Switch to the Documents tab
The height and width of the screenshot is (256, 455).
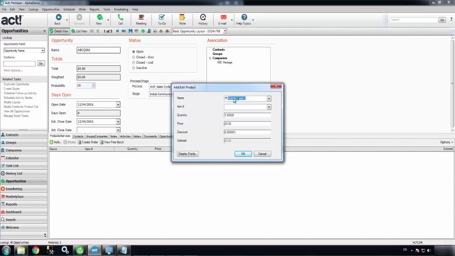150,137
